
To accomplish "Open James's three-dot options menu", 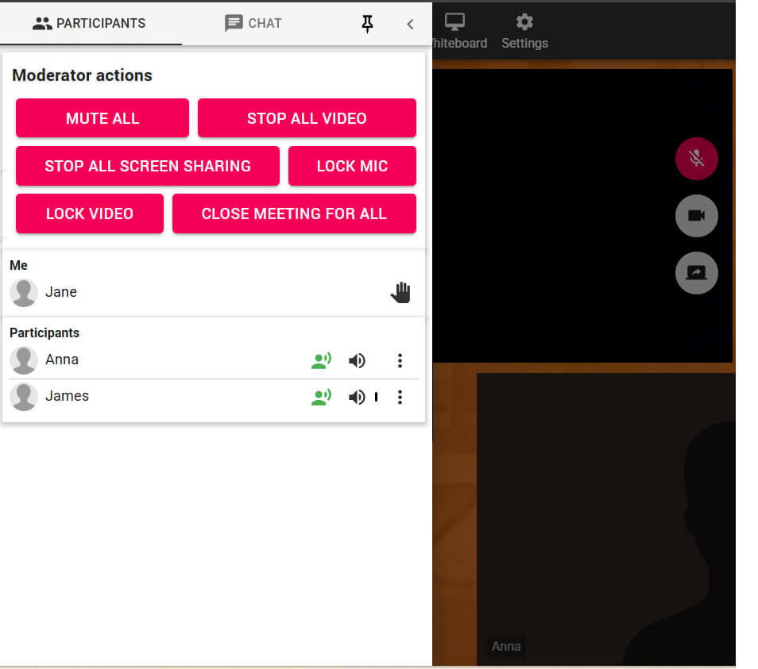I will (400, 398).
